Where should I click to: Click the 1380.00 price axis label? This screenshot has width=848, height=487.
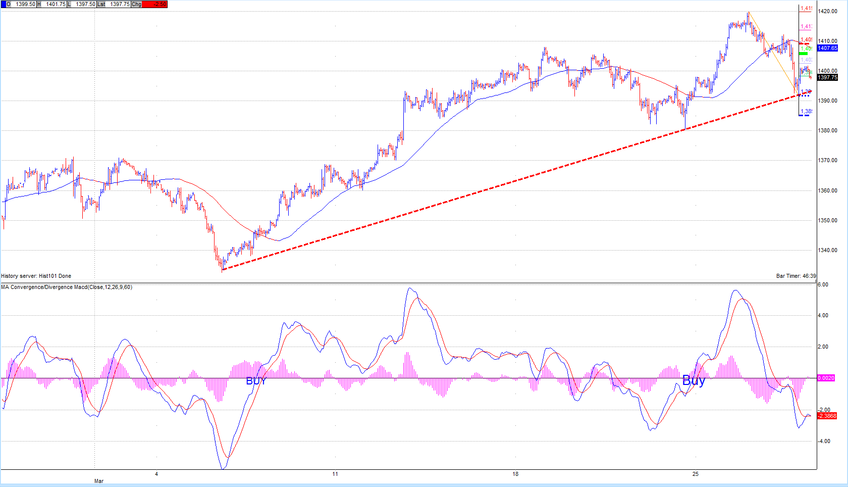pos(828,130)
